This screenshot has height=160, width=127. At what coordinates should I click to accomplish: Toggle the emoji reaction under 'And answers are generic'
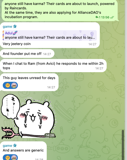(8, 158)
